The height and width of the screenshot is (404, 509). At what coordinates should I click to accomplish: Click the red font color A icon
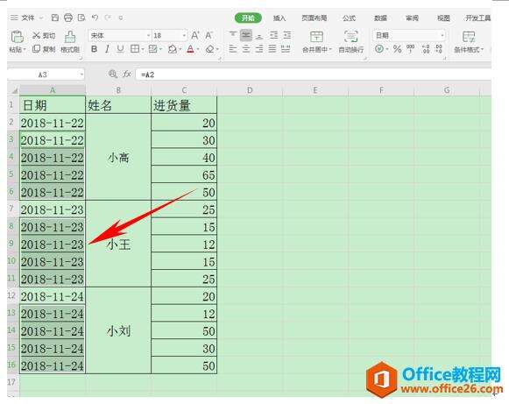191,49
